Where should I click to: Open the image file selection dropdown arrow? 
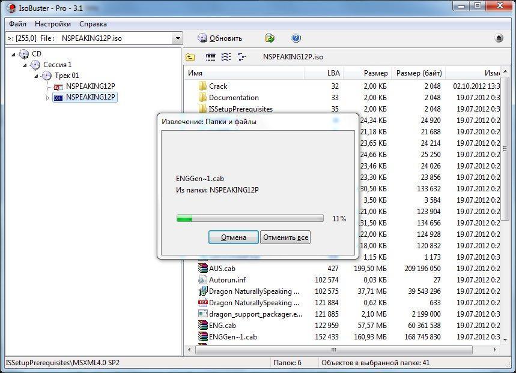click(x=177, y=38)
